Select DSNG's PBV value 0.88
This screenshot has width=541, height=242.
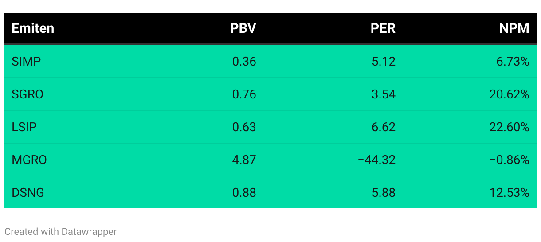tap(244, 193)
